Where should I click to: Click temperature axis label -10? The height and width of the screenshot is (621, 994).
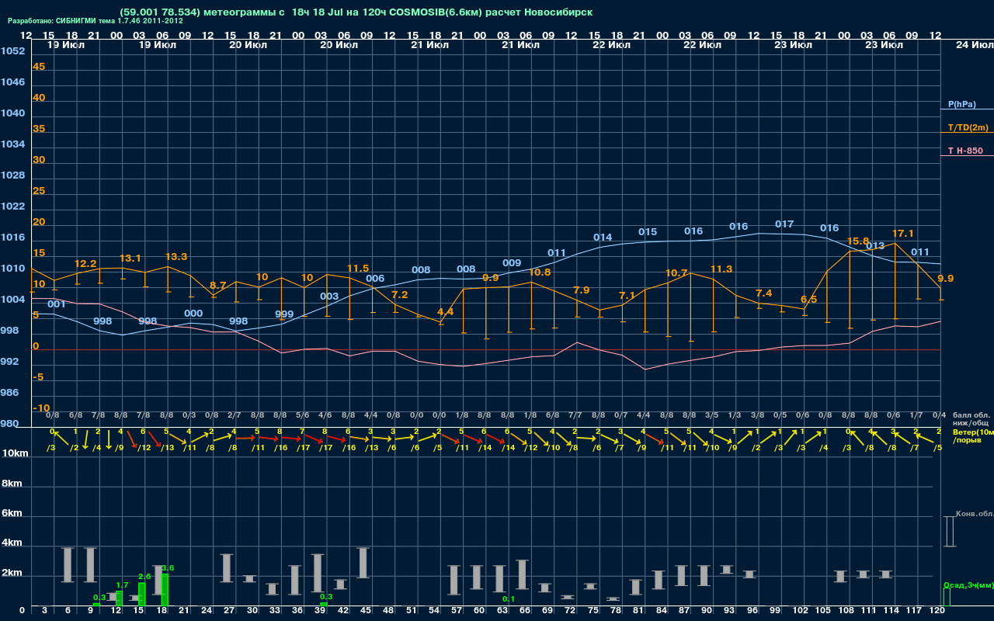41,408
